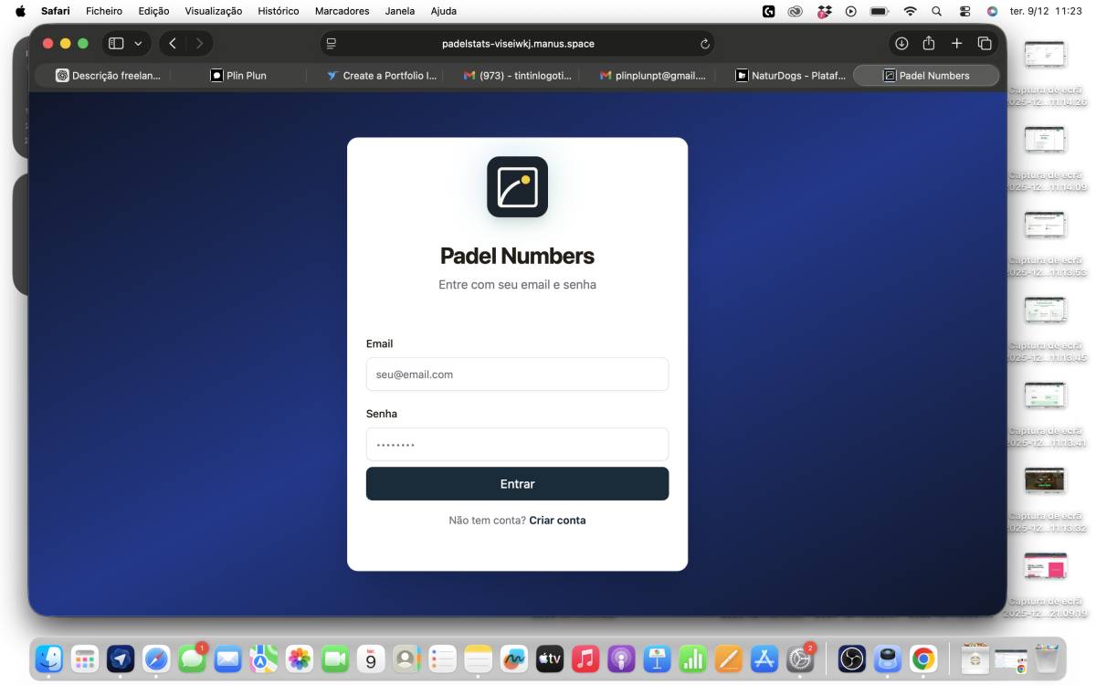
Task: Open the Share sheet icon
Action: tap(929, 43)
